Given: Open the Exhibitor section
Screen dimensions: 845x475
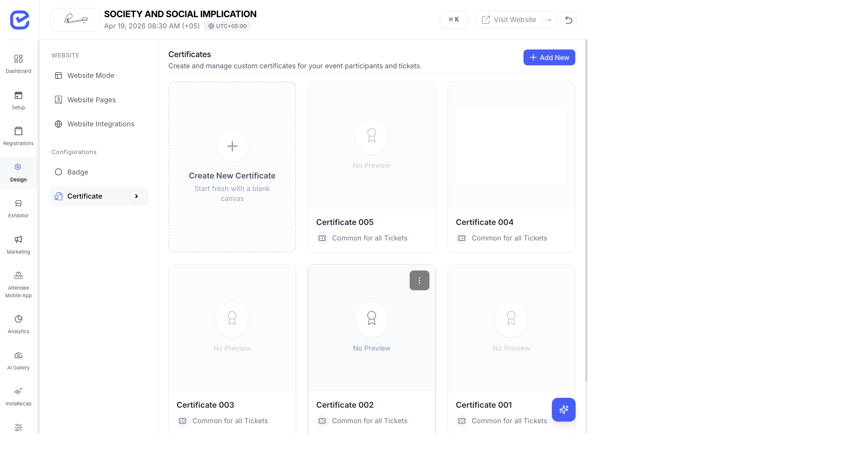Looking at the screenshot, I should [18, 209].
